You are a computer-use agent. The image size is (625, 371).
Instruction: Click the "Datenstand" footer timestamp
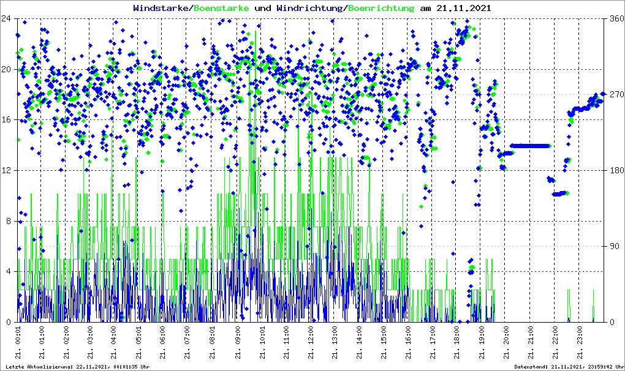pos(569,366)
